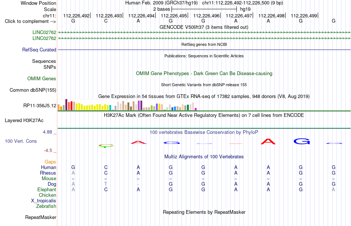The width and height of the screenshot is (351, 226).
Task: Click the RP11-356J5.12 GTEx gene label
Action: (40, 105)
